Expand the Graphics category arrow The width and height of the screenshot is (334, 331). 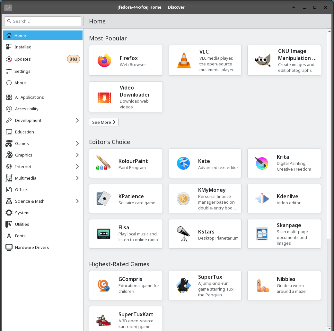[77, 155]
